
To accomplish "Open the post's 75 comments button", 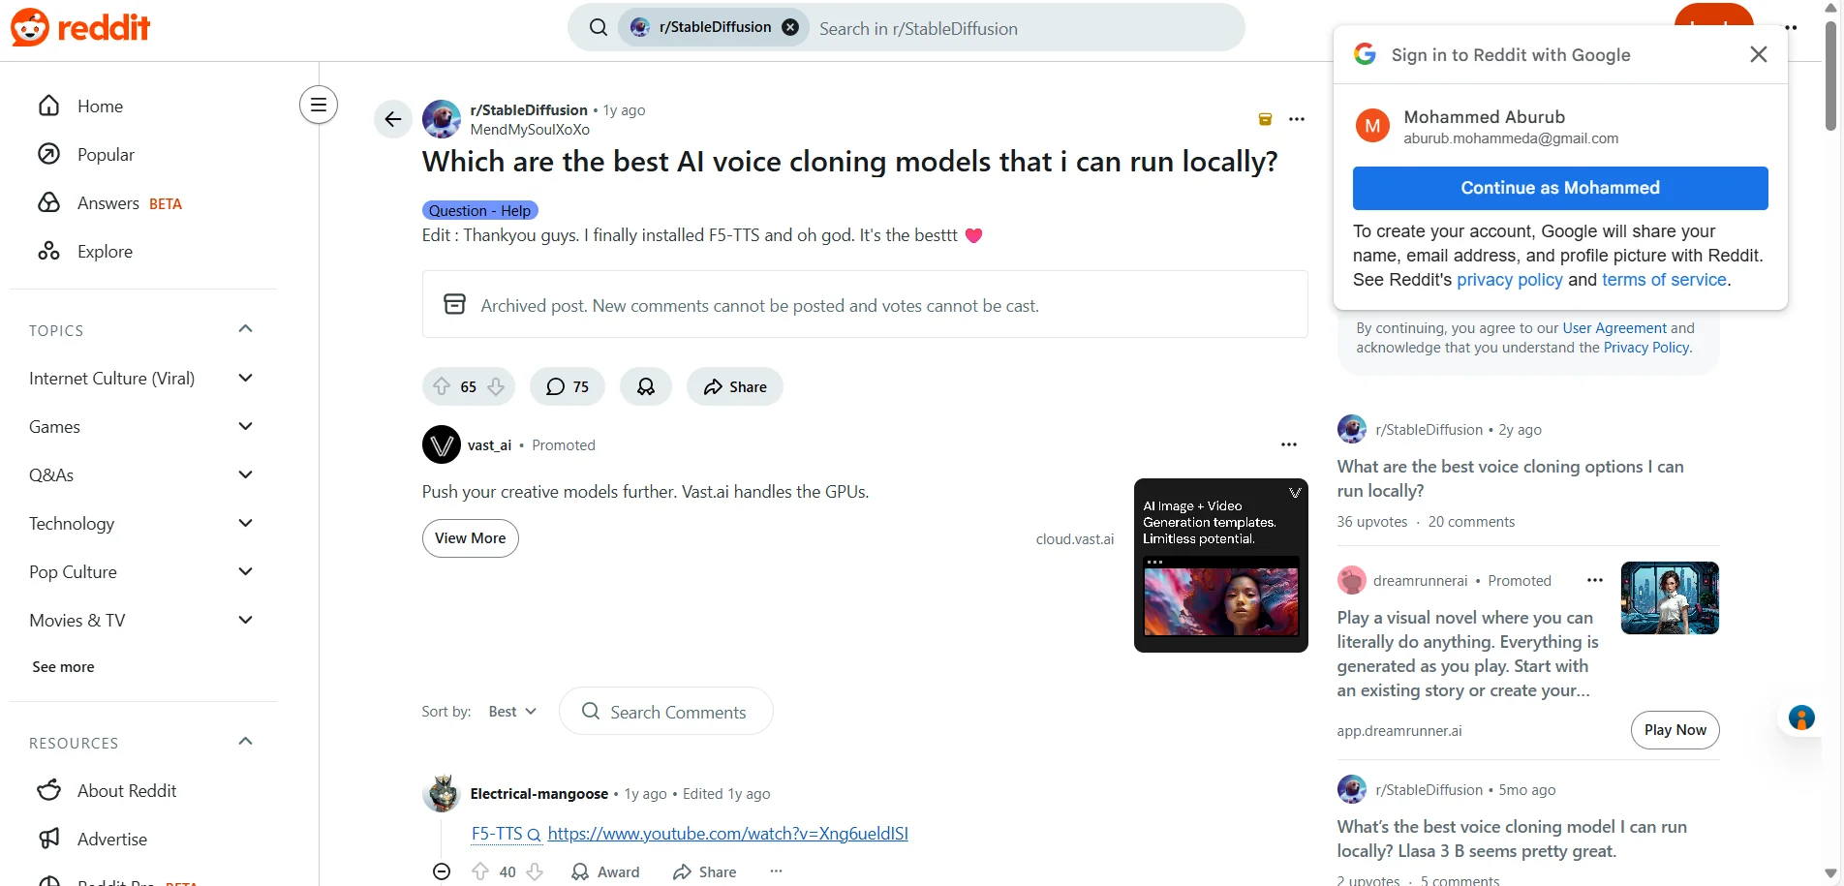I will [568, 386].
